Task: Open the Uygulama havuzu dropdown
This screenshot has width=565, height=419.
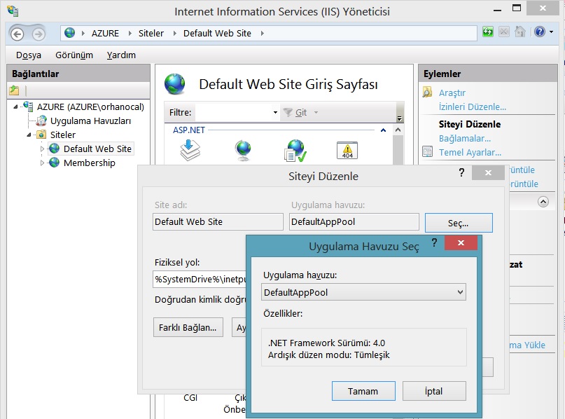Action: (461, 291)
